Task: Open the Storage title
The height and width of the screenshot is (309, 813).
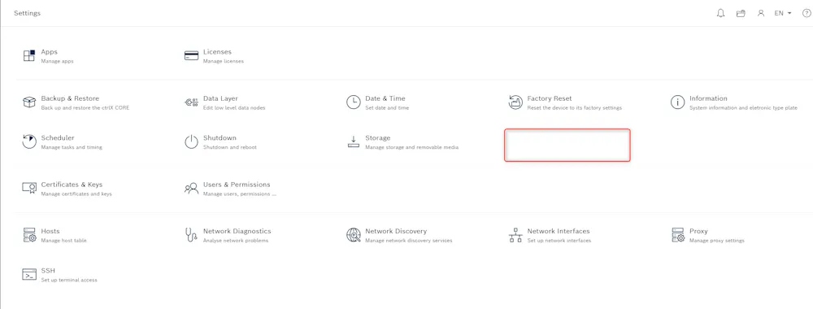Action: click(378, 138)
